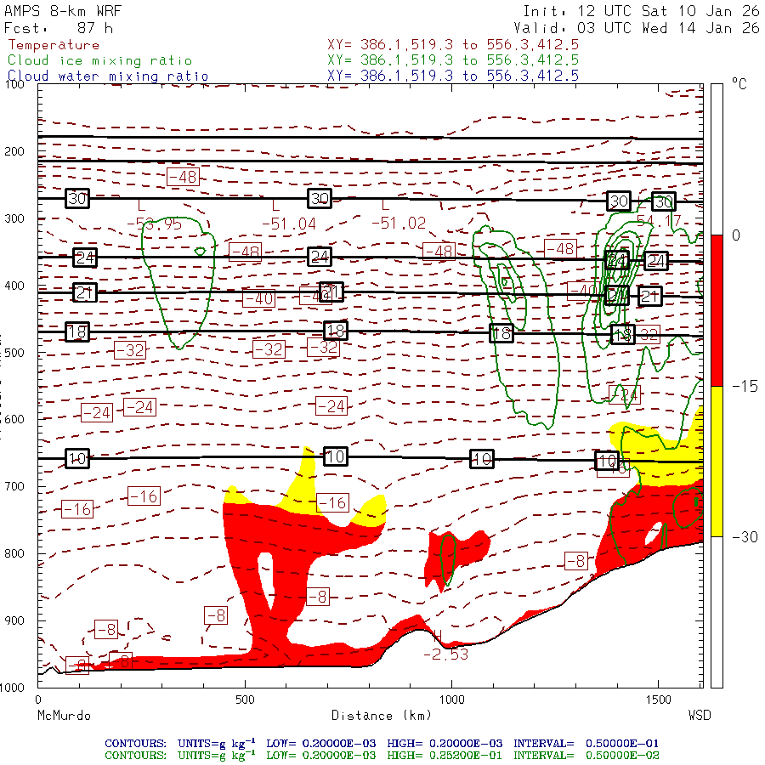Click the 'McMurdo' station label

coord(65,716)
